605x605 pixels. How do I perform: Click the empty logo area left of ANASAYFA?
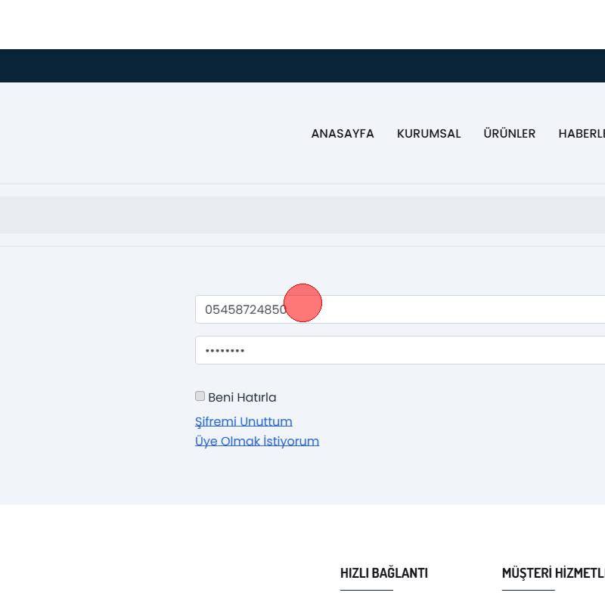pos(113,134)
